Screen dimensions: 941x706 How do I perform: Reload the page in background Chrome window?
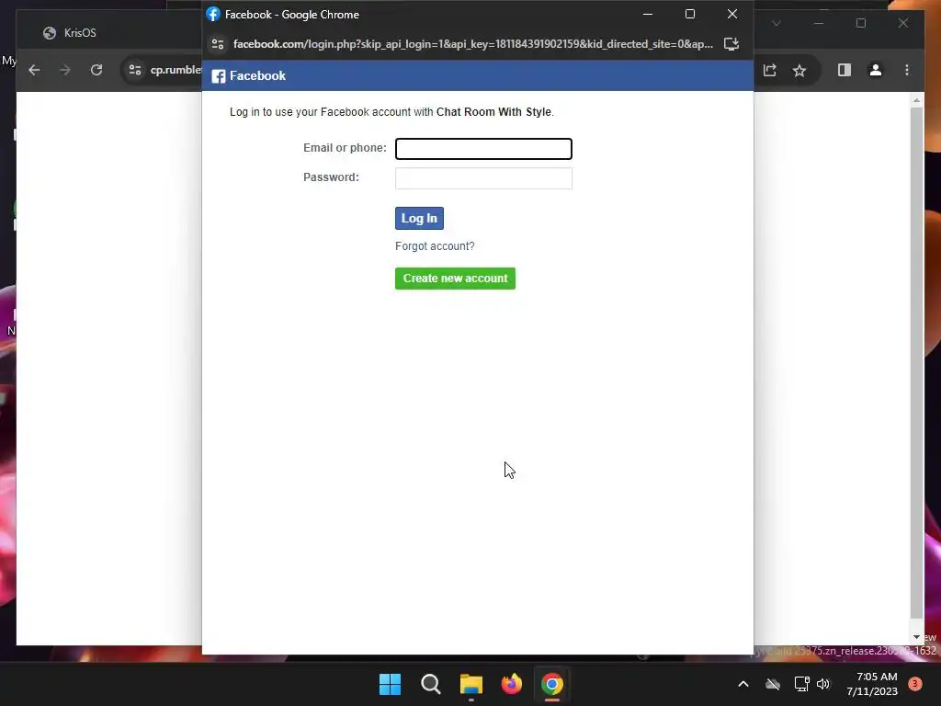pyautogui.click(x=96, y=70)
